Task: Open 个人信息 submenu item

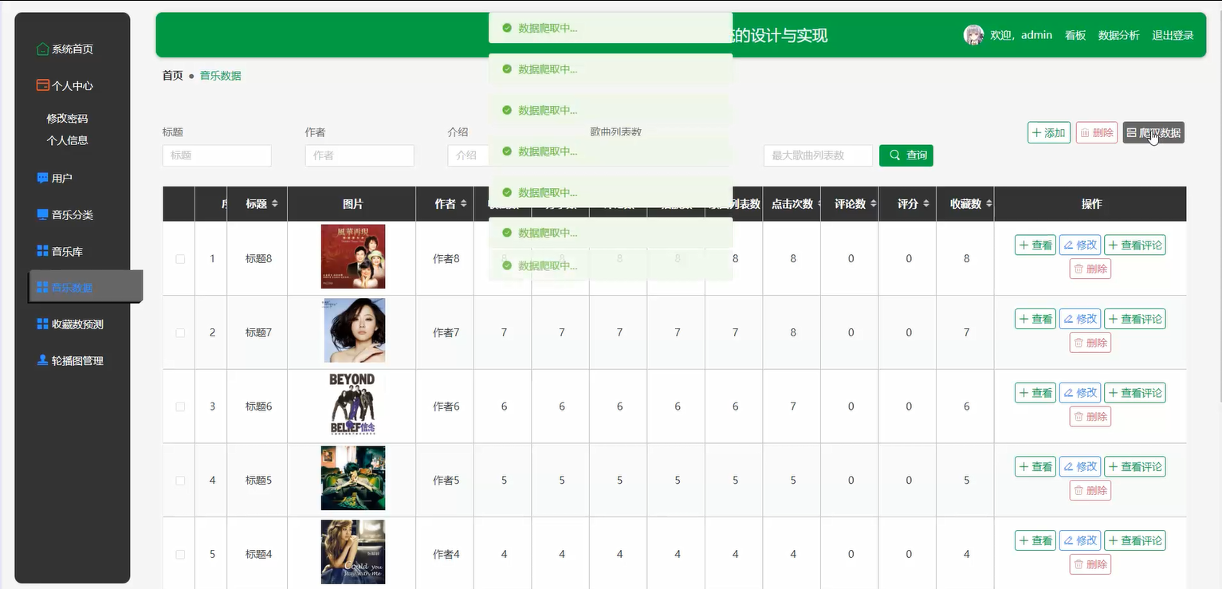Action: pos(67,140)
